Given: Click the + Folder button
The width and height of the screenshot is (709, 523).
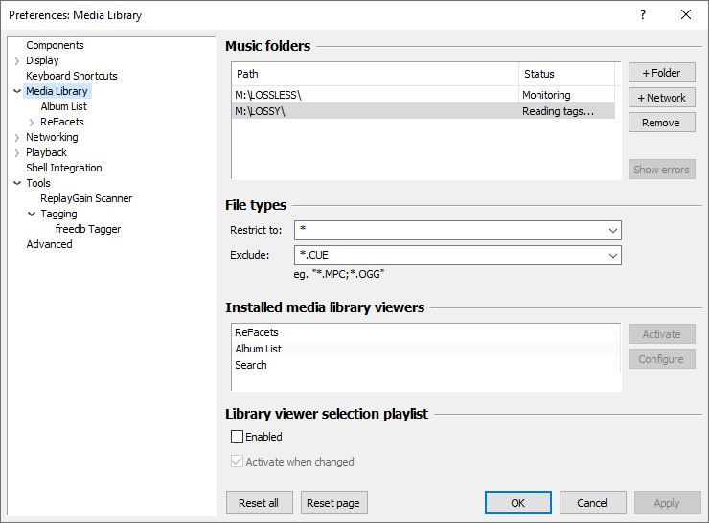Looking at the screenshot, I should pyautogui.click(x=661, y=73).
